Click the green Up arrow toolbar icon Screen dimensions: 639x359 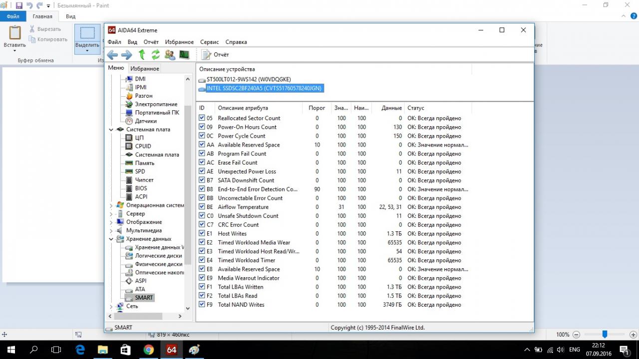coord(142,55)
